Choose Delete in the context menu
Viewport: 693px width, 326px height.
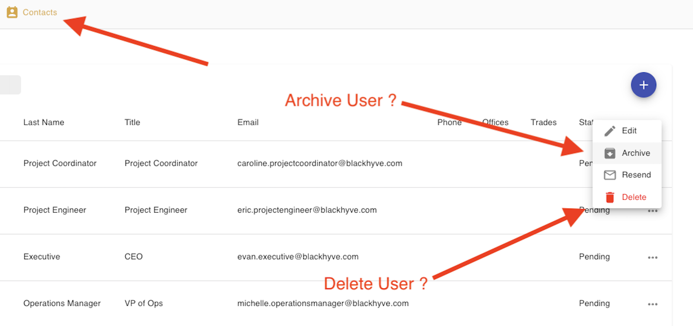tap(627, 197)
